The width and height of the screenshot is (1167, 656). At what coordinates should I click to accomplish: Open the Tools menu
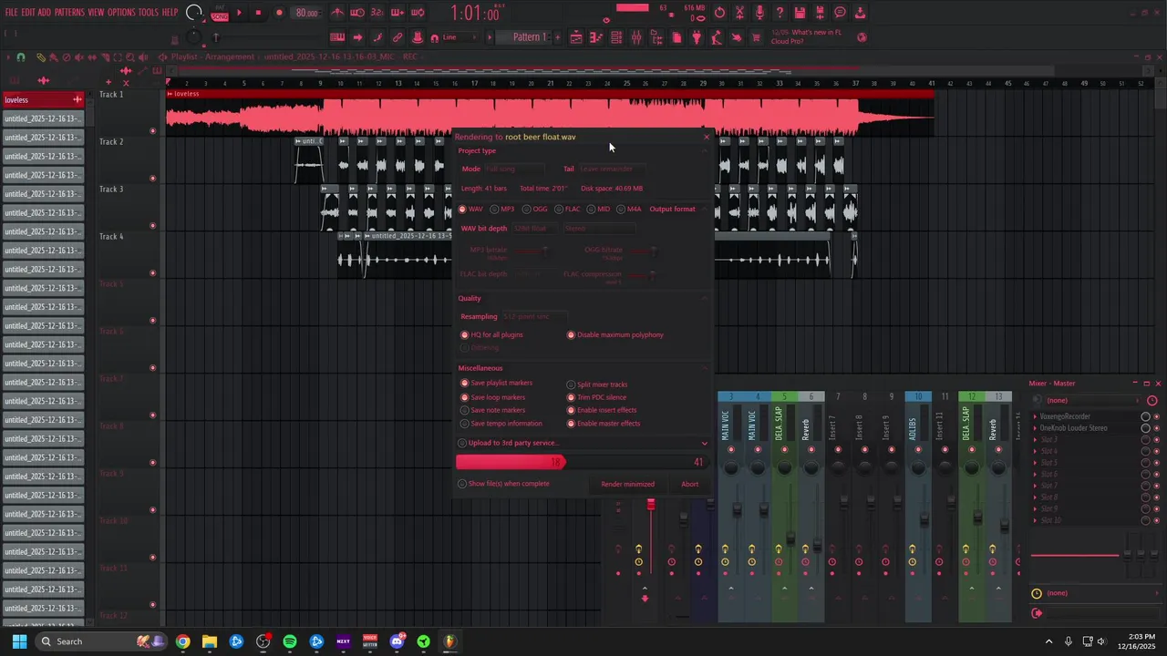pos(149,13)
